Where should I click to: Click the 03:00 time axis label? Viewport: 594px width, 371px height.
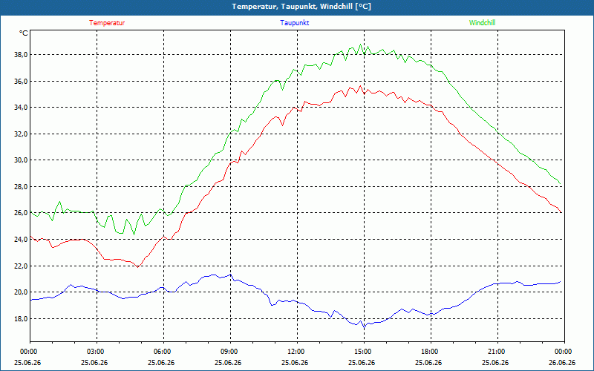(97, 352)
